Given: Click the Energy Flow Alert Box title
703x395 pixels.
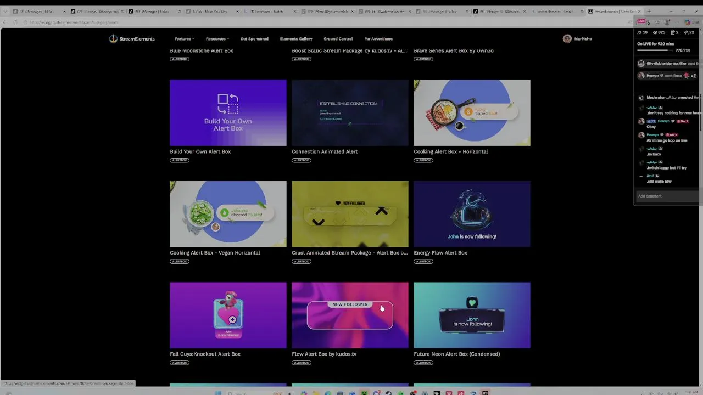Looking at the screenshot, I should pyautogui.click(x=440, y=253).
